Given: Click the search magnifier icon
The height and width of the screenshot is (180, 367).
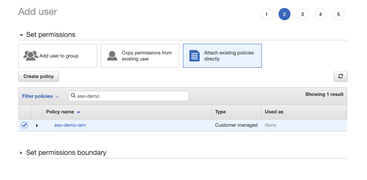Looking at the screenshot, I should 73,96.
